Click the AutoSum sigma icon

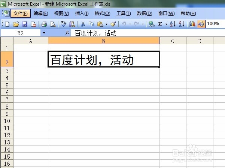point(160,24)
